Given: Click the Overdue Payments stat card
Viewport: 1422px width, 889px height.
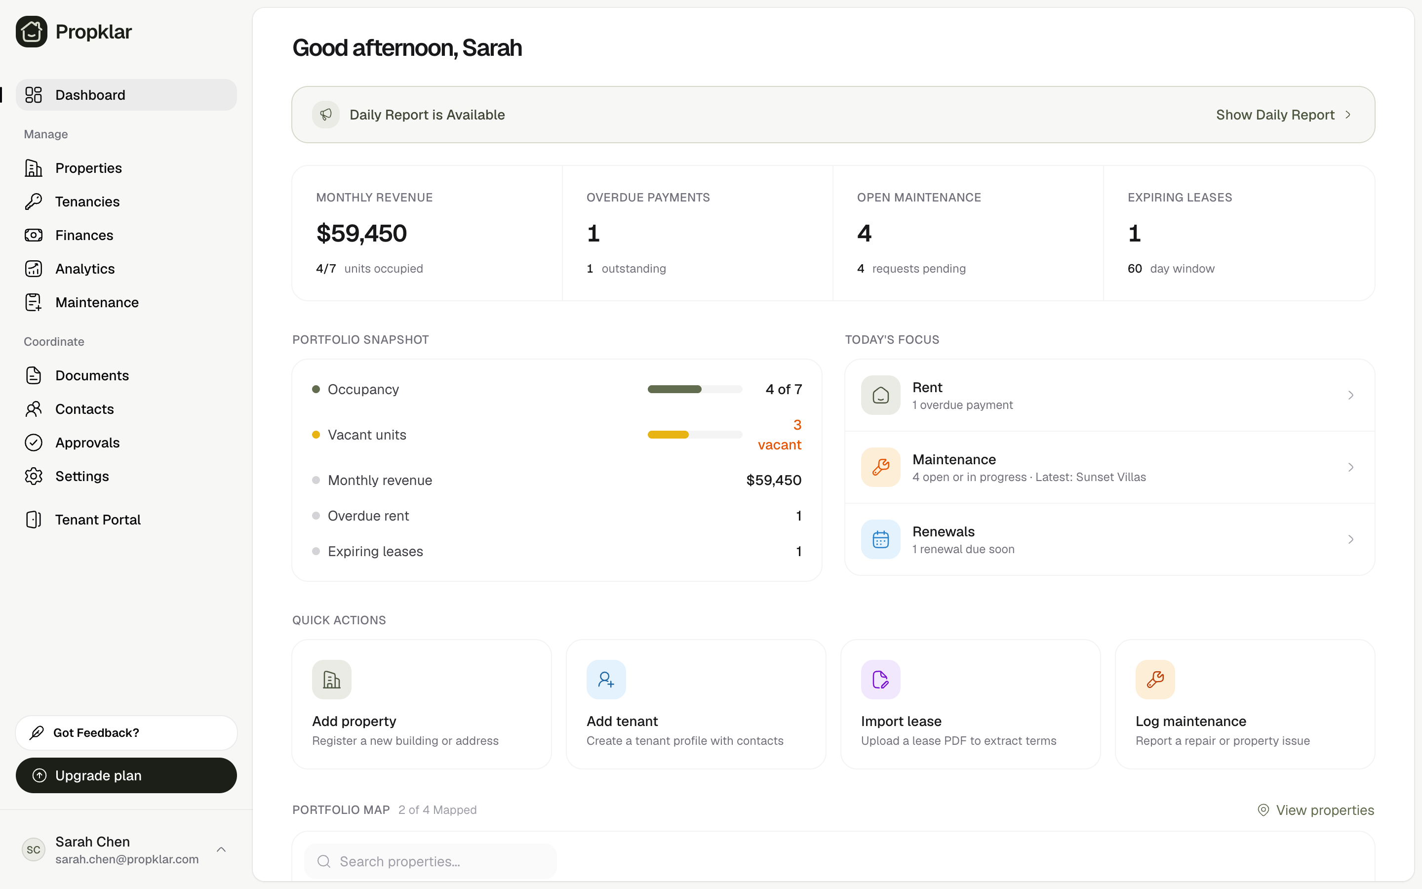Looking at the screenshot, I should pyautogui.click(x=698, y=233).
